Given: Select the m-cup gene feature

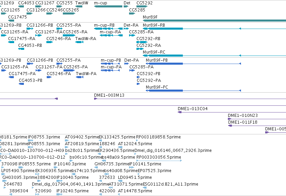Looking at the screenshot, I should coord(108,6).
